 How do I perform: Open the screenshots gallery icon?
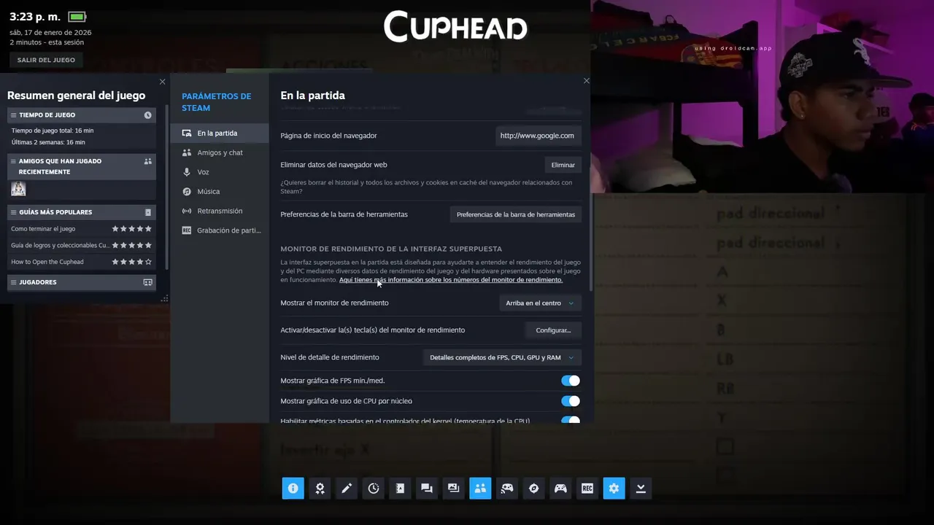point(453,489)
